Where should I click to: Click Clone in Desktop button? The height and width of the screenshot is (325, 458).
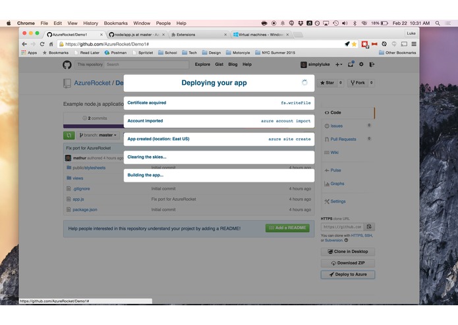pyautogui.click(x=347, y=251)
